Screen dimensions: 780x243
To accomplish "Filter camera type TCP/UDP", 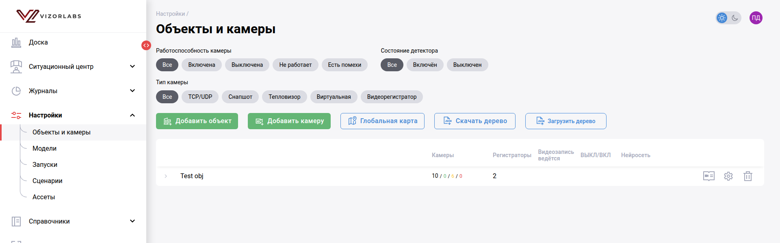I will coord(200,97).
